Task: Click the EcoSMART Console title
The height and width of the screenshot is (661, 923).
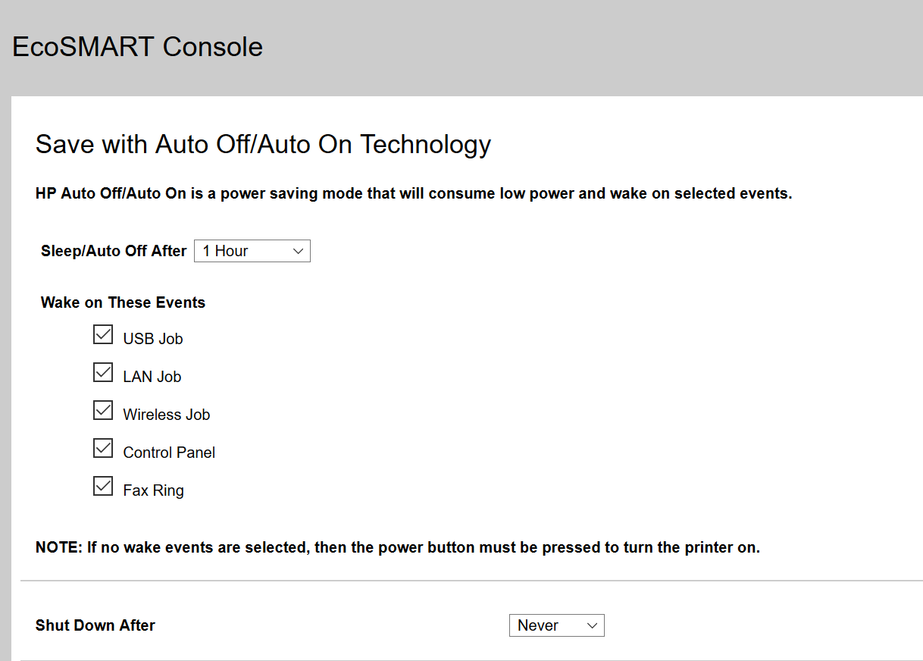Action: pyautogui.click(x=136, y=46)
